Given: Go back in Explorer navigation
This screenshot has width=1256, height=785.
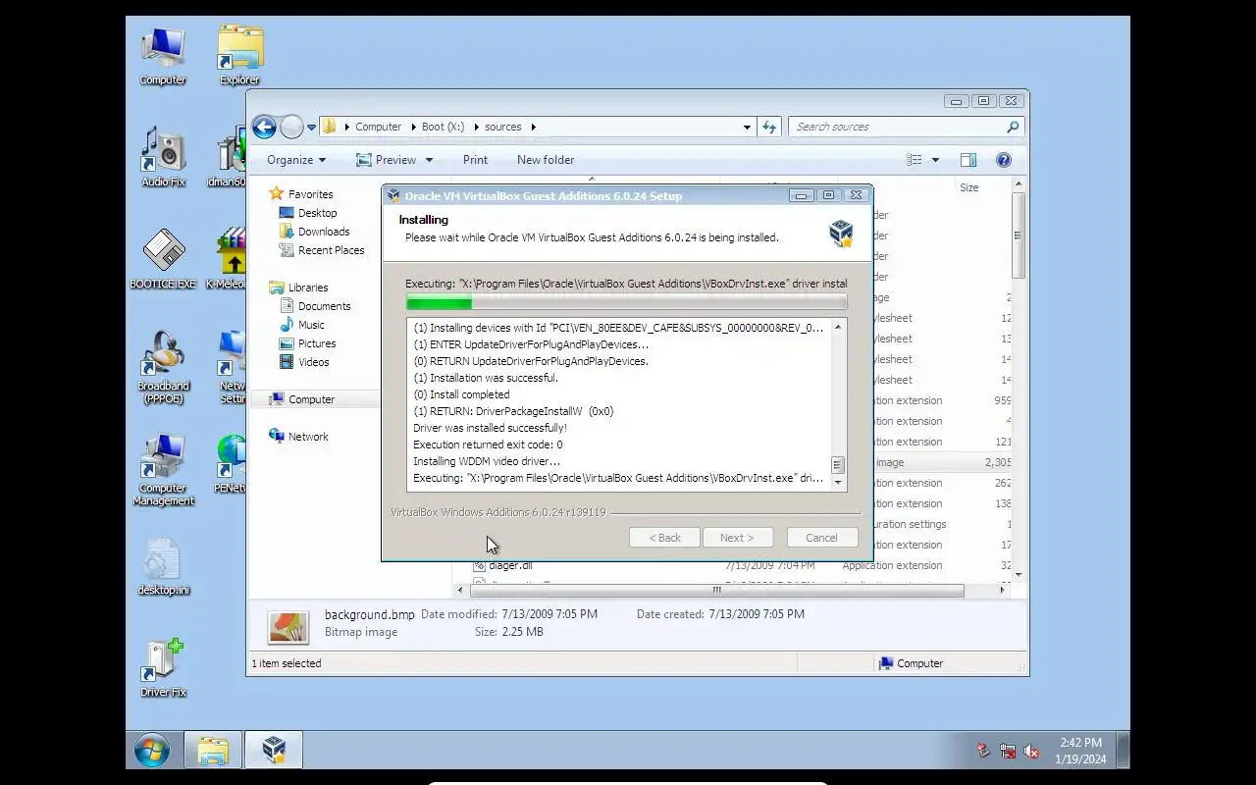Looking at the screenshot, I should 264,127.
